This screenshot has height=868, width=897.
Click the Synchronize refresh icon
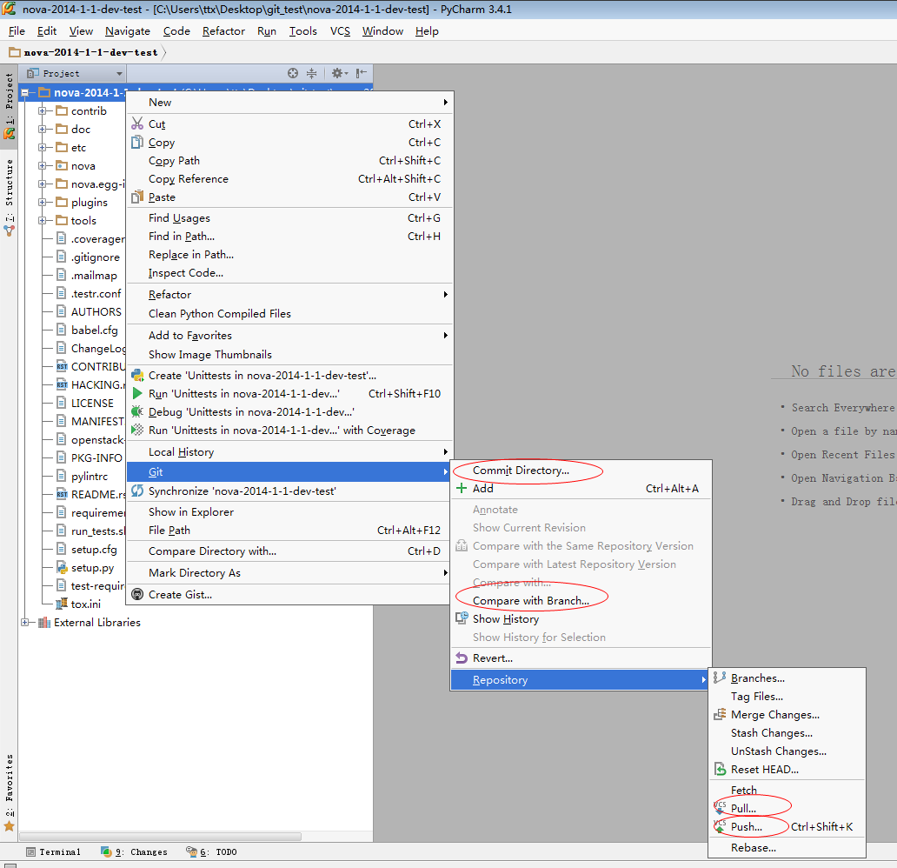pos(137,491)
